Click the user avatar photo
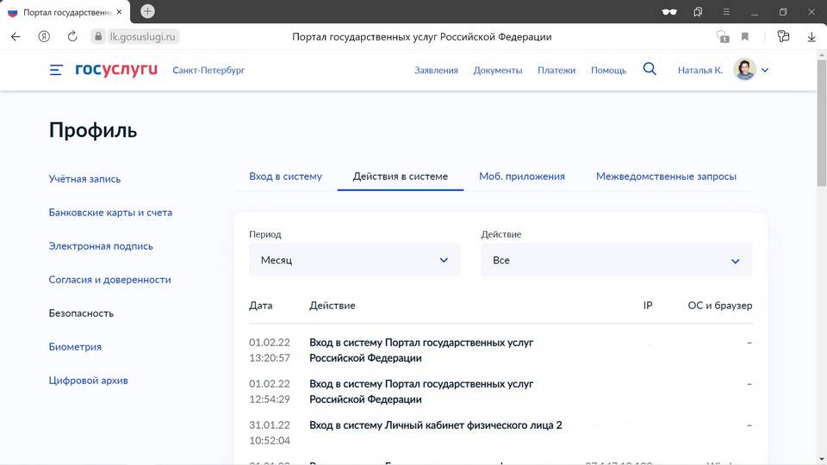Image resolution: width=827 pixels, height=465 pixels. [x=744, y=70]
